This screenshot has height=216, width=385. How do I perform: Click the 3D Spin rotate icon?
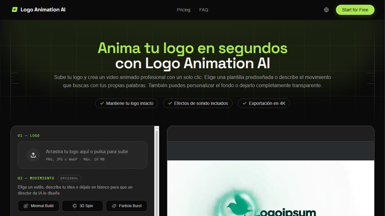click(75, 206)
